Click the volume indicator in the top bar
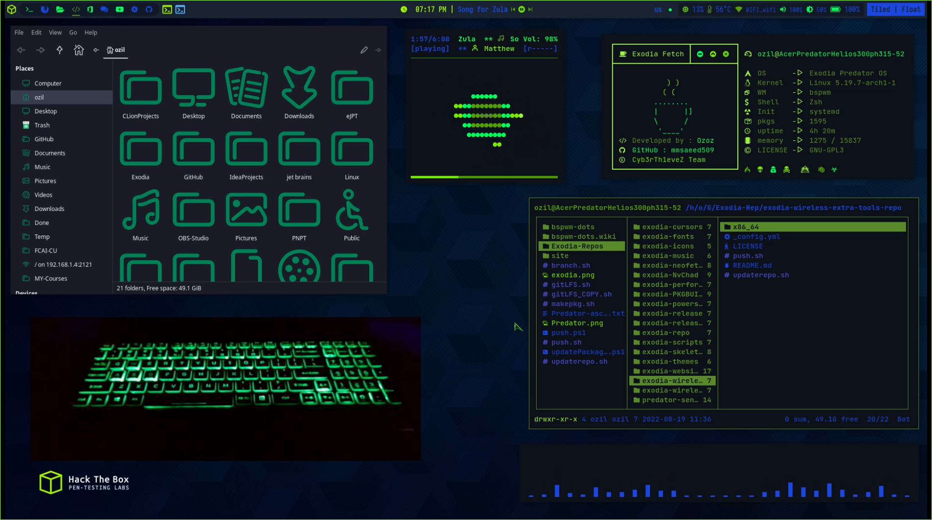 click(x=791, y=9)
